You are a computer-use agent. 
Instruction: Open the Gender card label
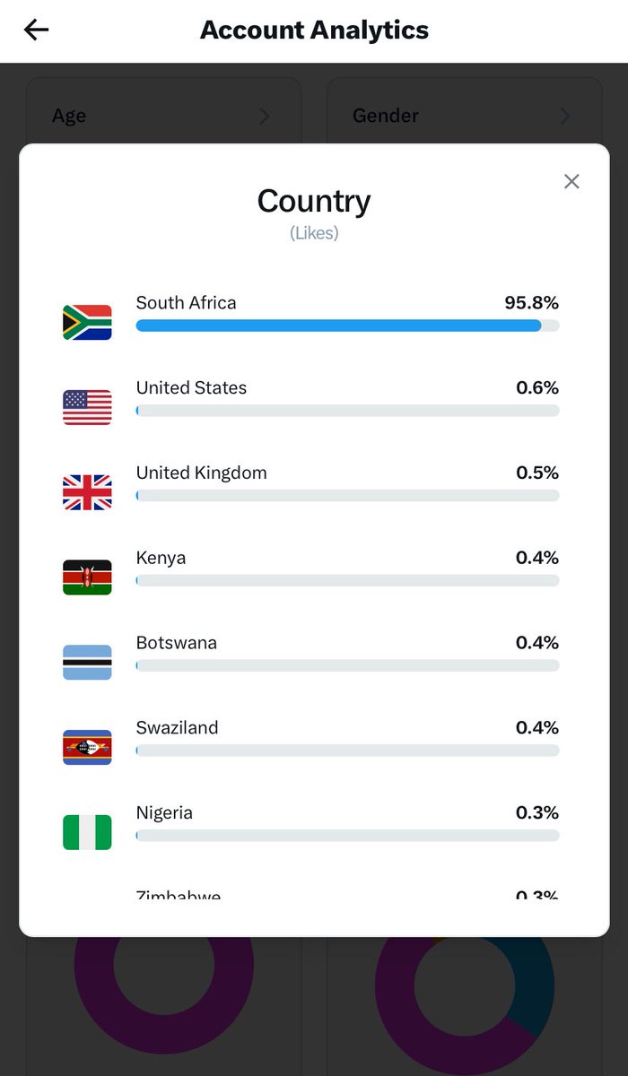click(386, 116)
